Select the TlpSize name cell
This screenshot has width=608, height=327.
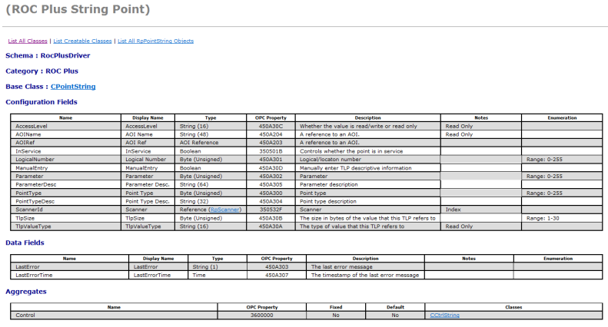pyautogui.click(x=66, y=219)
